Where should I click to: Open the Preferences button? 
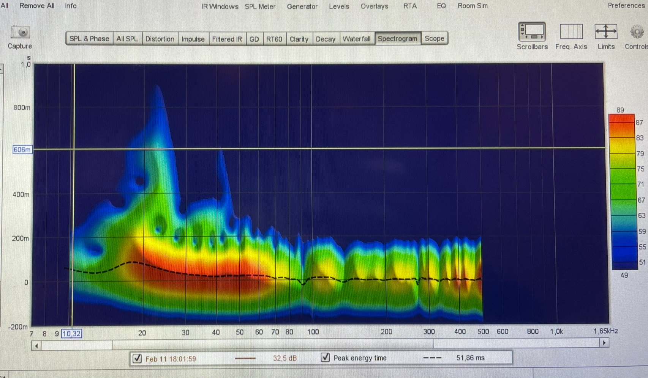(x=626, y=6)
